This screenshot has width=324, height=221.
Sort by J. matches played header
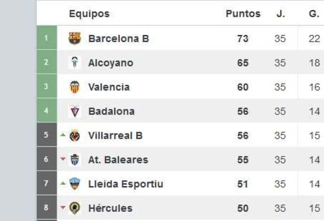[280, 14]
